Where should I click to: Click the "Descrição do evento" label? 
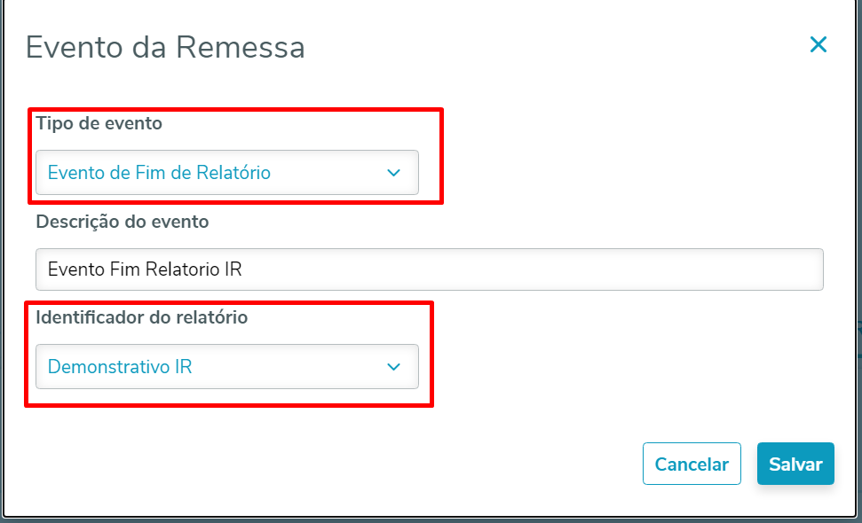123,222
